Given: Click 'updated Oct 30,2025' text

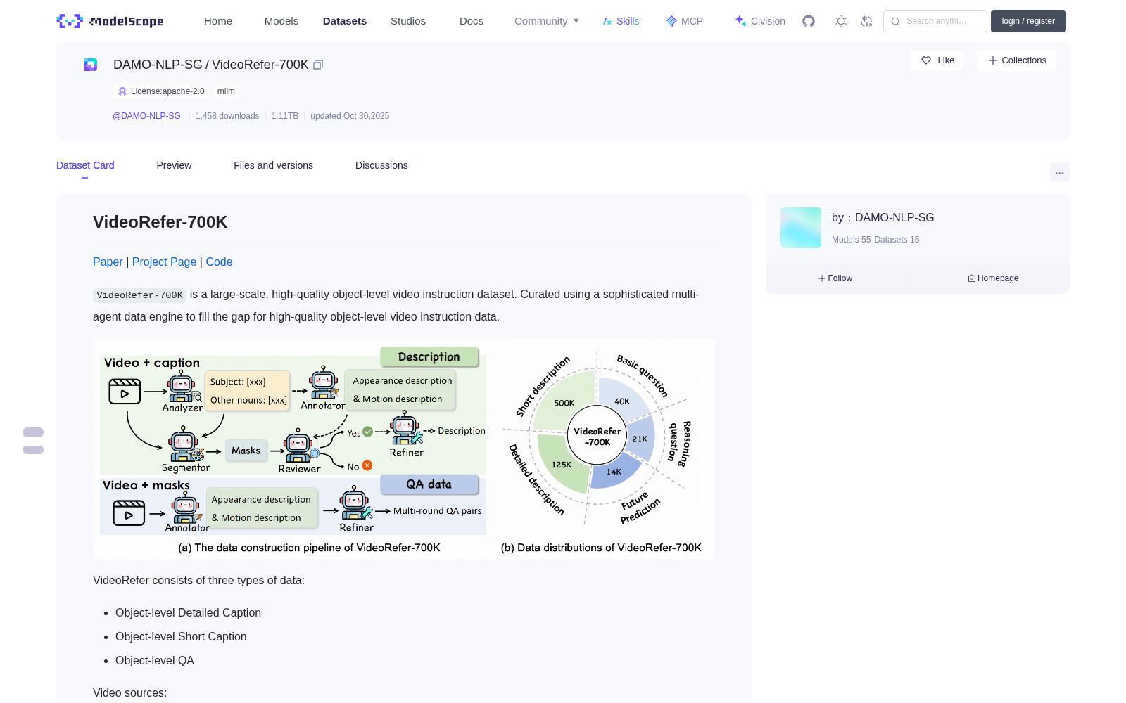Looking at the screenshot, I should (350, 116).
